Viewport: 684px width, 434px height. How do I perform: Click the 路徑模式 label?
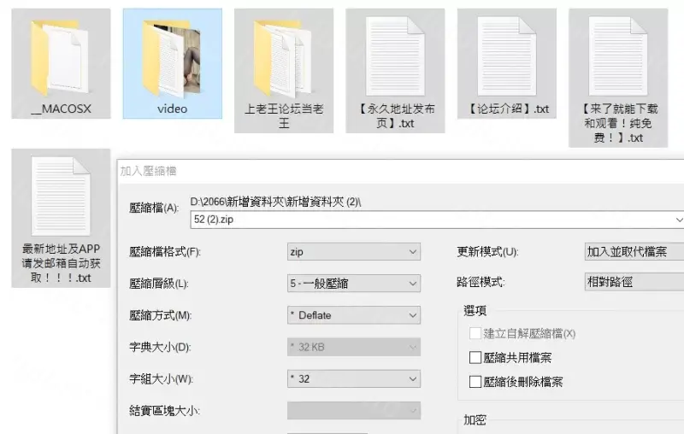coord(481,282)
